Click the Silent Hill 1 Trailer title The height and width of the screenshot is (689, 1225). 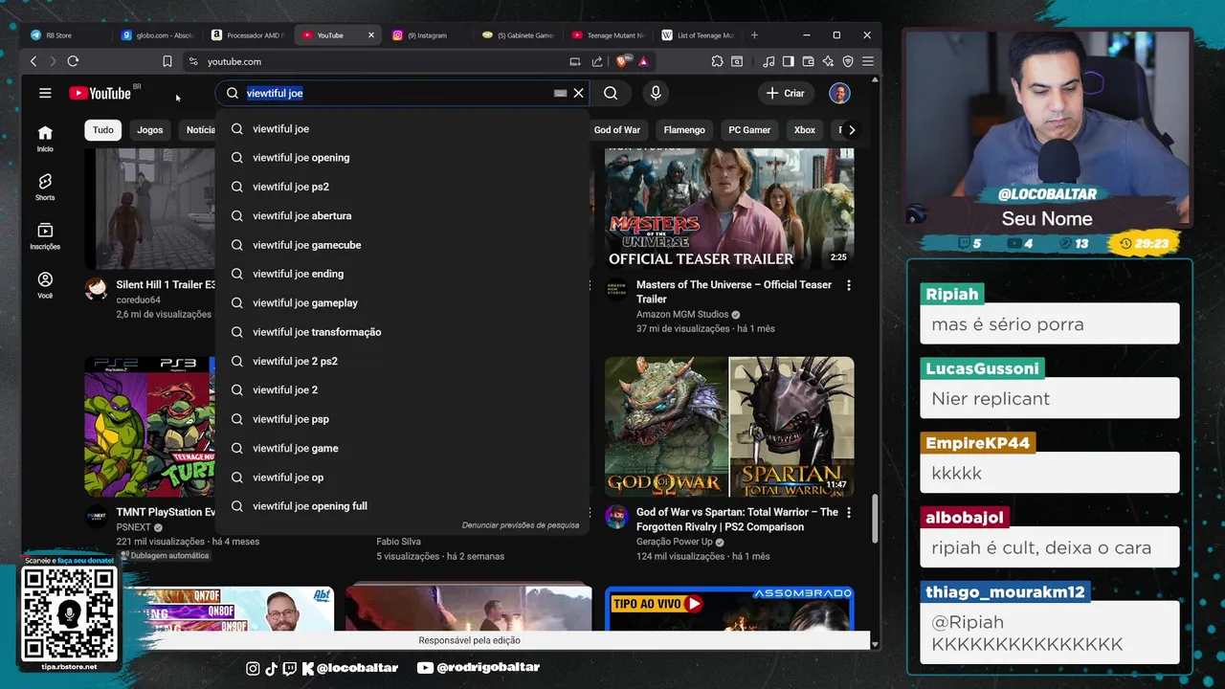point(165,285)
